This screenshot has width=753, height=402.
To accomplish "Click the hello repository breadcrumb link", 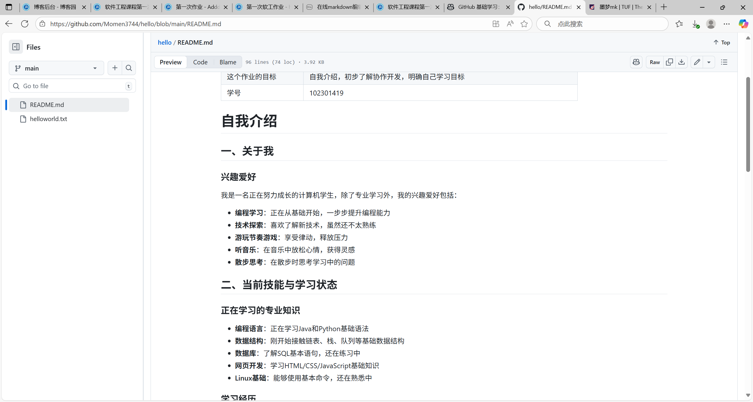I will [164, 42].
